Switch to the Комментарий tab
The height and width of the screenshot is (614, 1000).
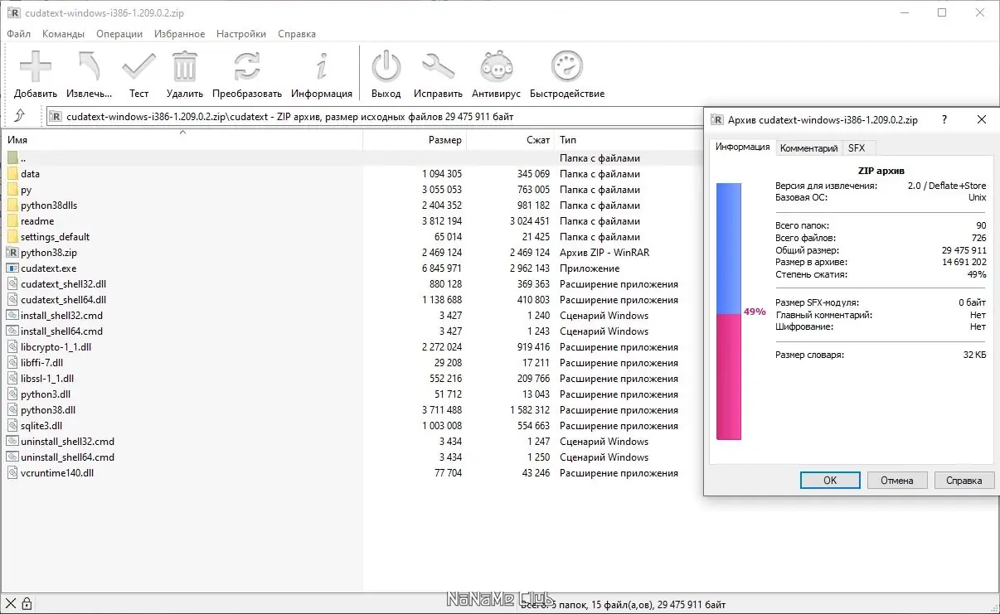[x=808, y=148]
